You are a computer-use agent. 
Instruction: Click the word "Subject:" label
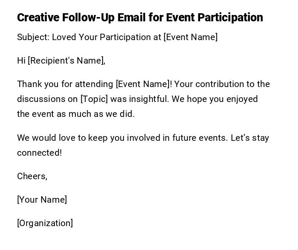pos(33,37)
